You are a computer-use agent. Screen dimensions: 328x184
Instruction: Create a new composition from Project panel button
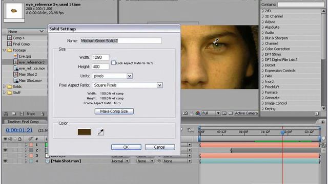click(22, 113)
